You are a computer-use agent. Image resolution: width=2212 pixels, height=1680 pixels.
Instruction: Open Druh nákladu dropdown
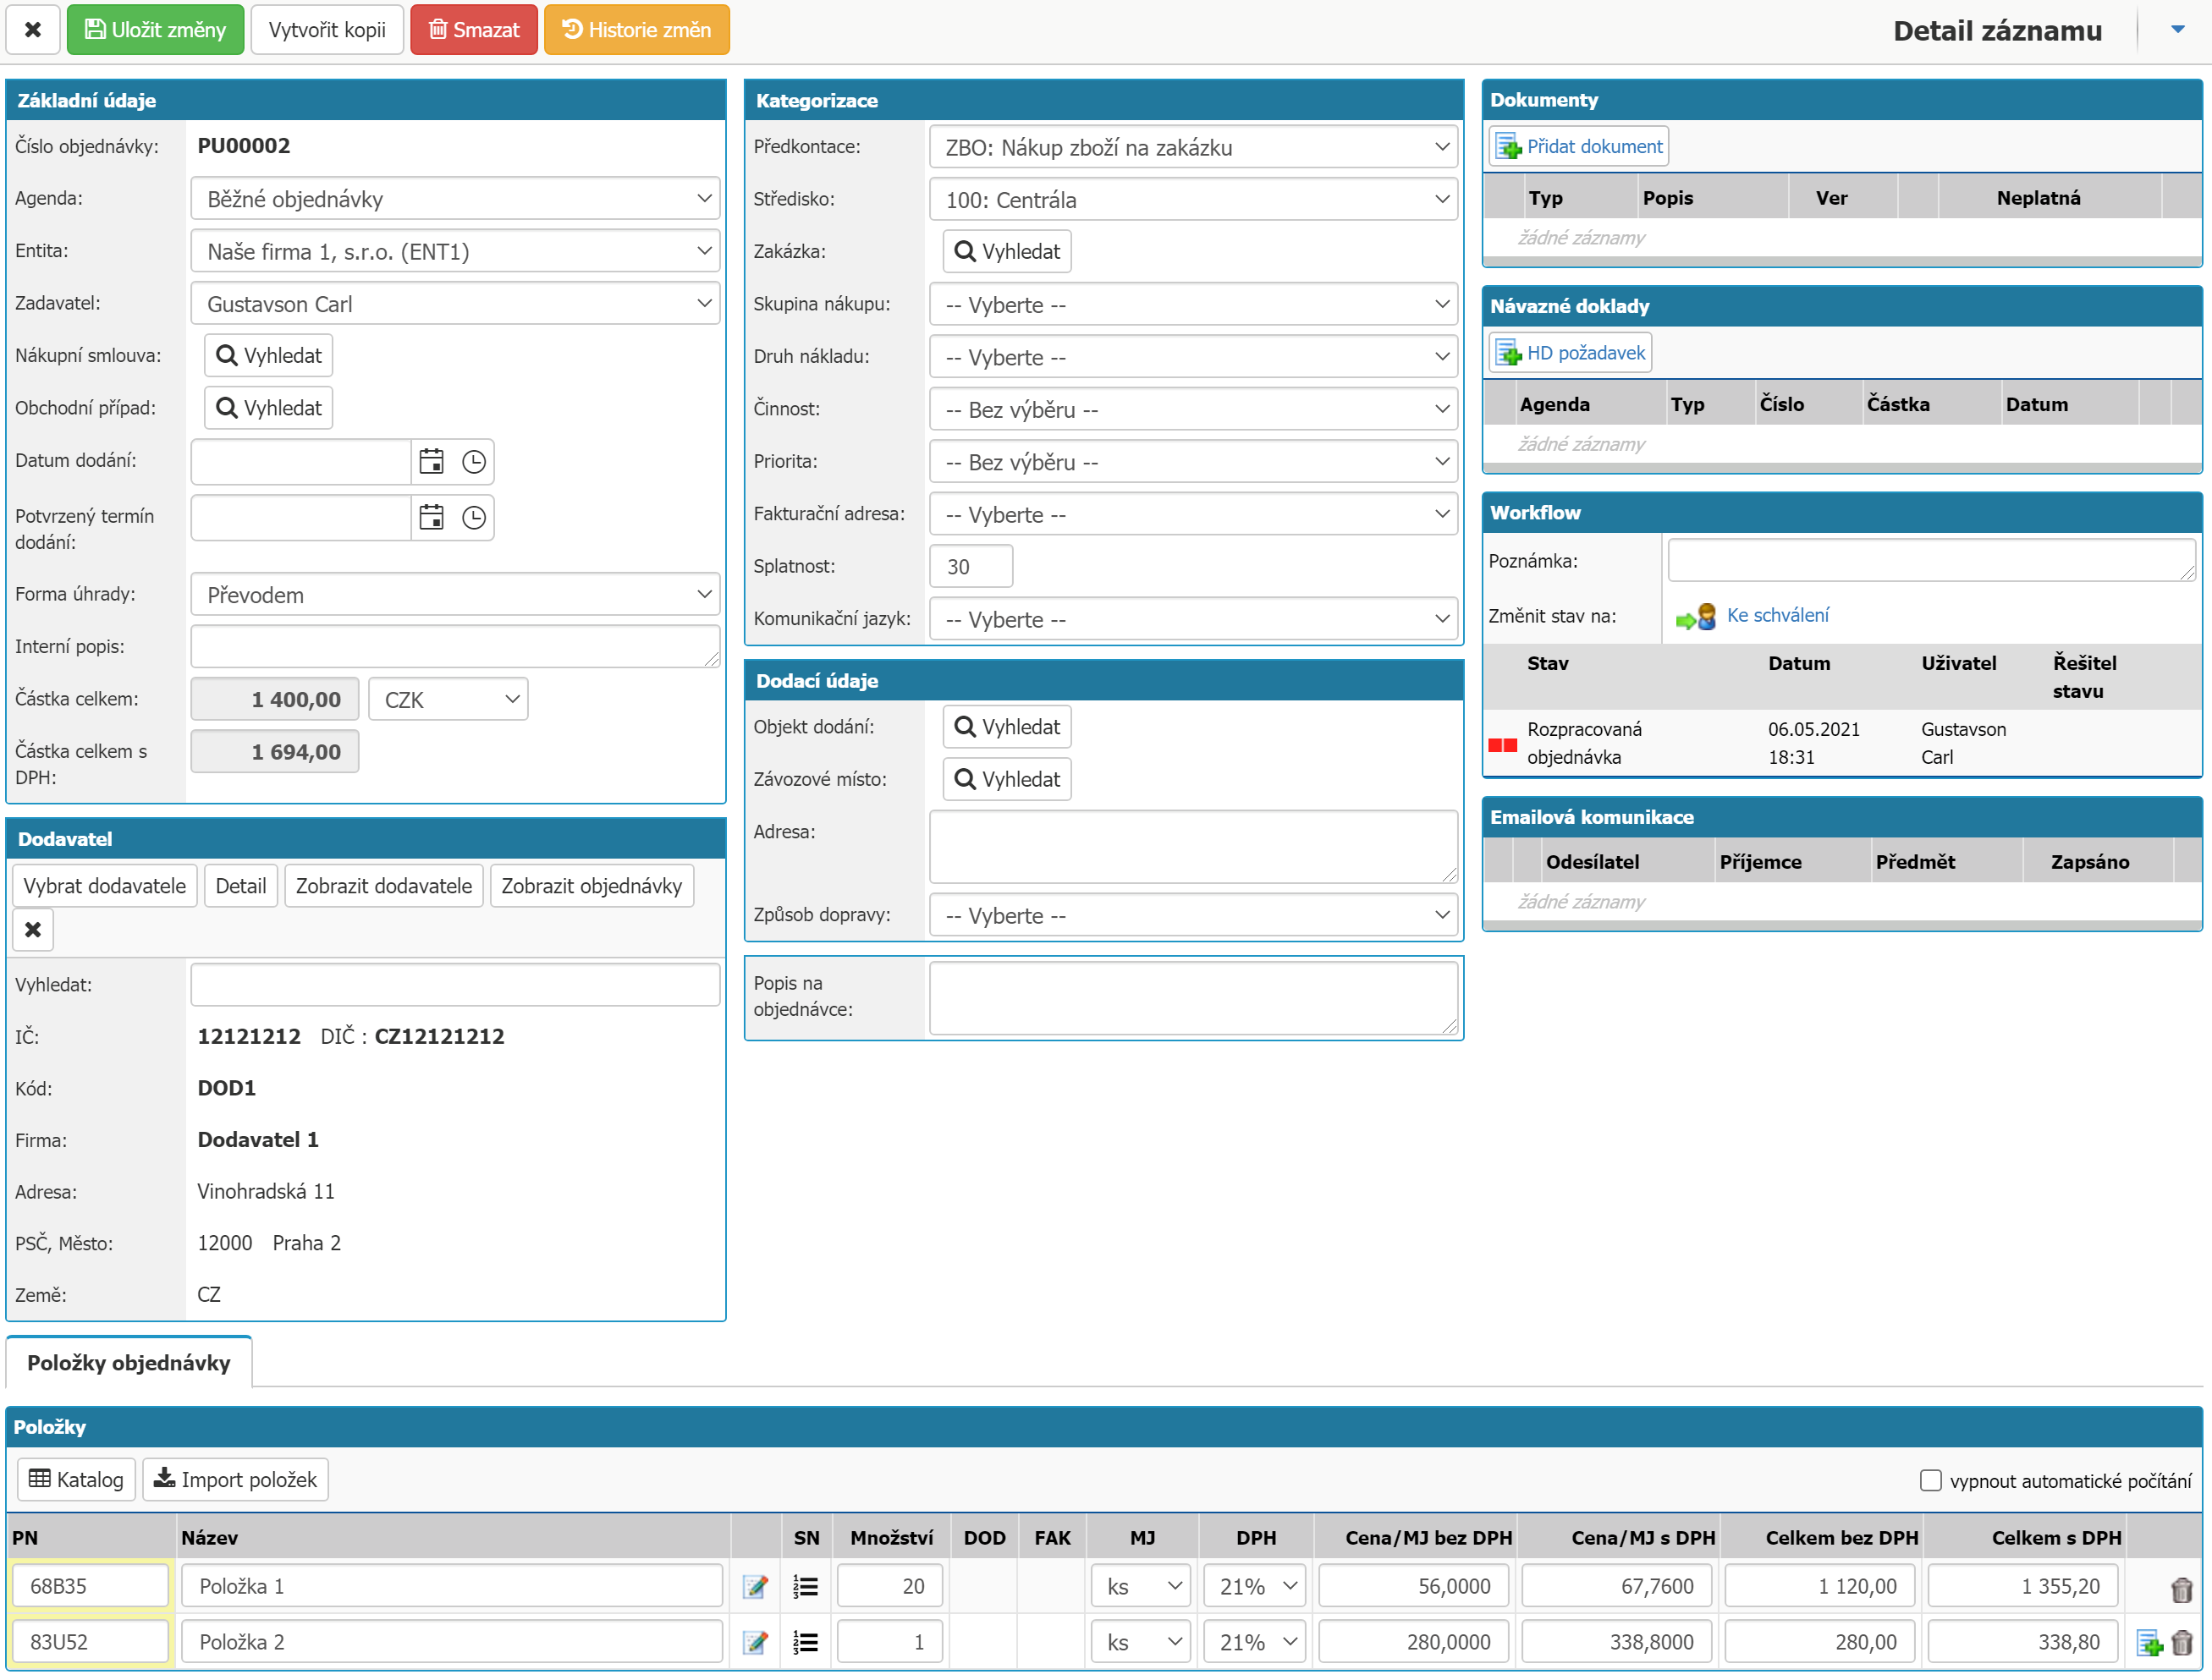1192,356
